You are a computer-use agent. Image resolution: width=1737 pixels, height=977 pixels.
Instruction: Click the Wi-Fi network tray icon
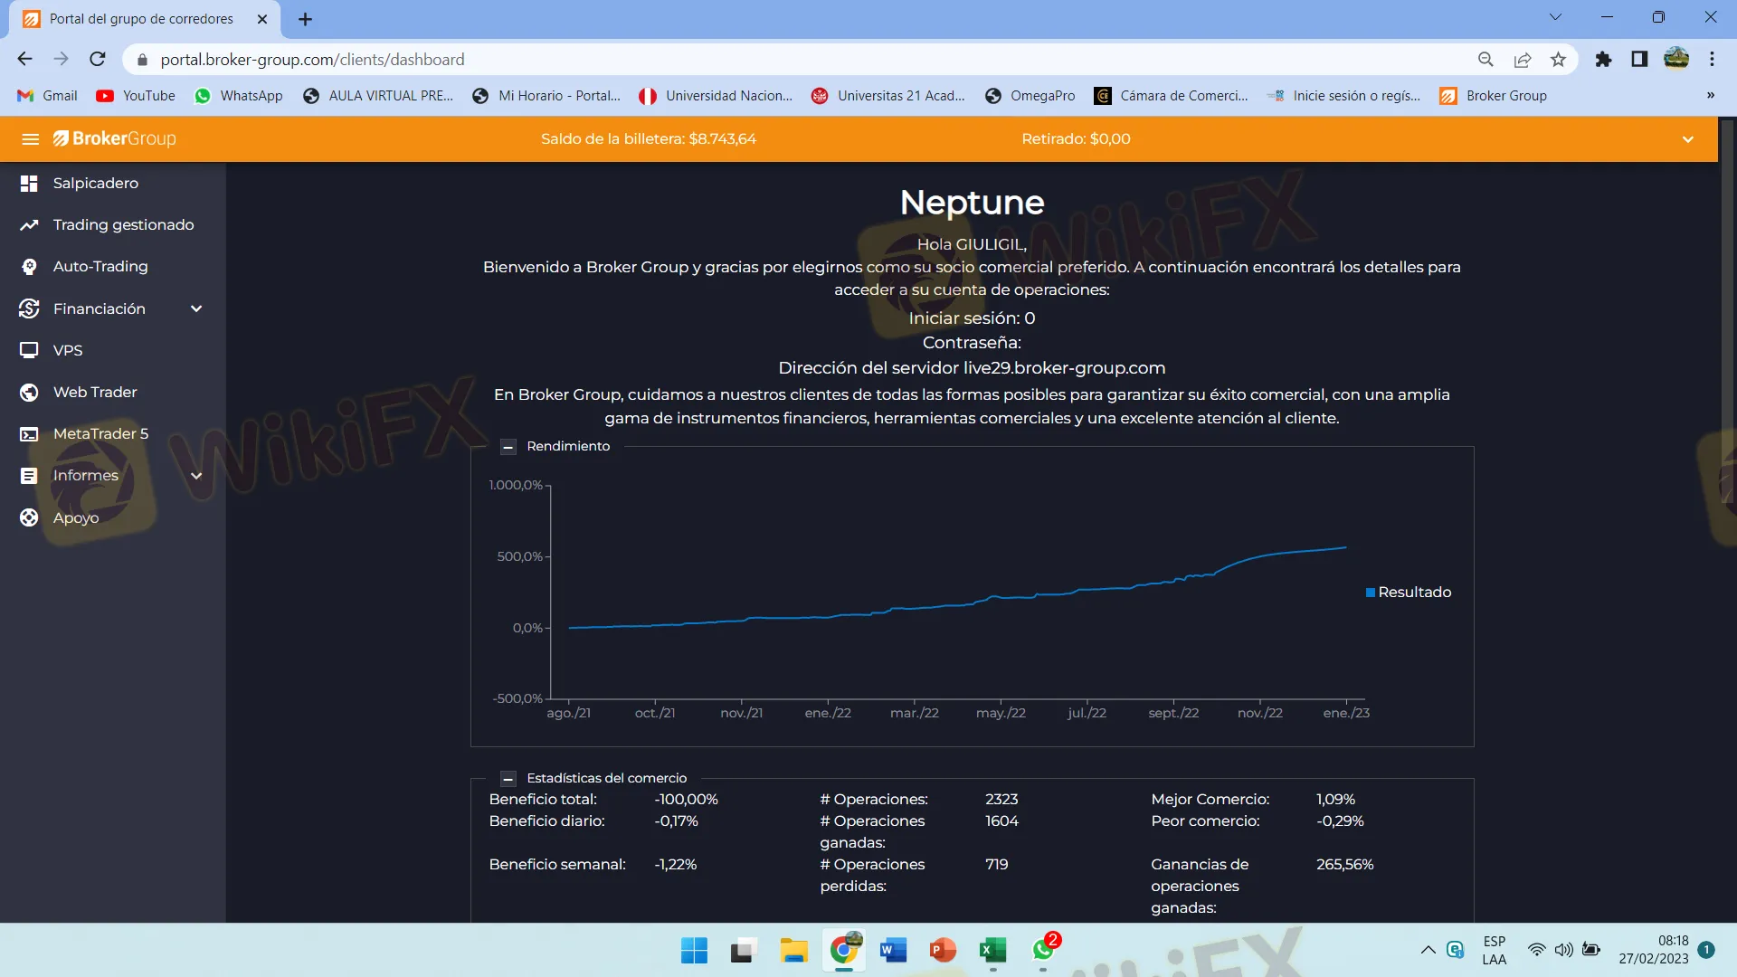1536,951
